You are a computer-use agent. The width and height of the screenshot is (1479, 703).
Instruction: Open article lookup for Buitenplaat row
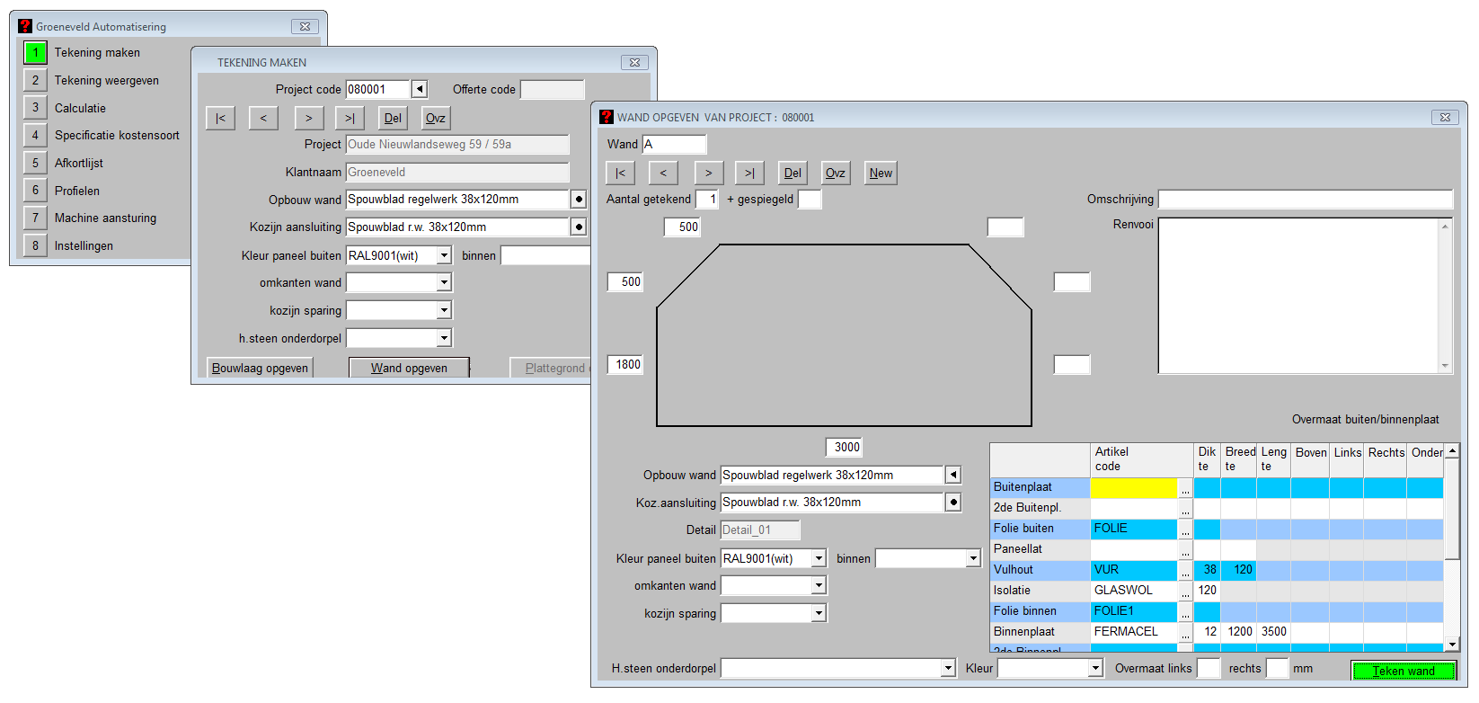click(1185, 488)
